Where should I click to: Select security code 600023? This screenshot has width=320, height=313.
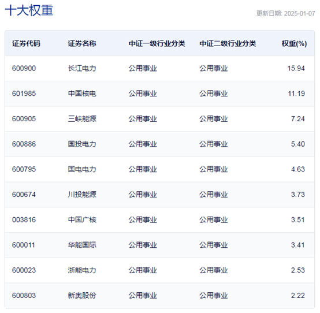pos(24,270)
